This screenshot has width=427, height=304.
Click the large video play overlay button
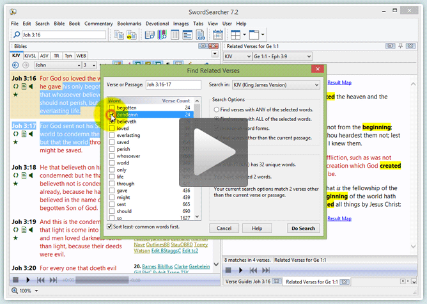point(213,152)
